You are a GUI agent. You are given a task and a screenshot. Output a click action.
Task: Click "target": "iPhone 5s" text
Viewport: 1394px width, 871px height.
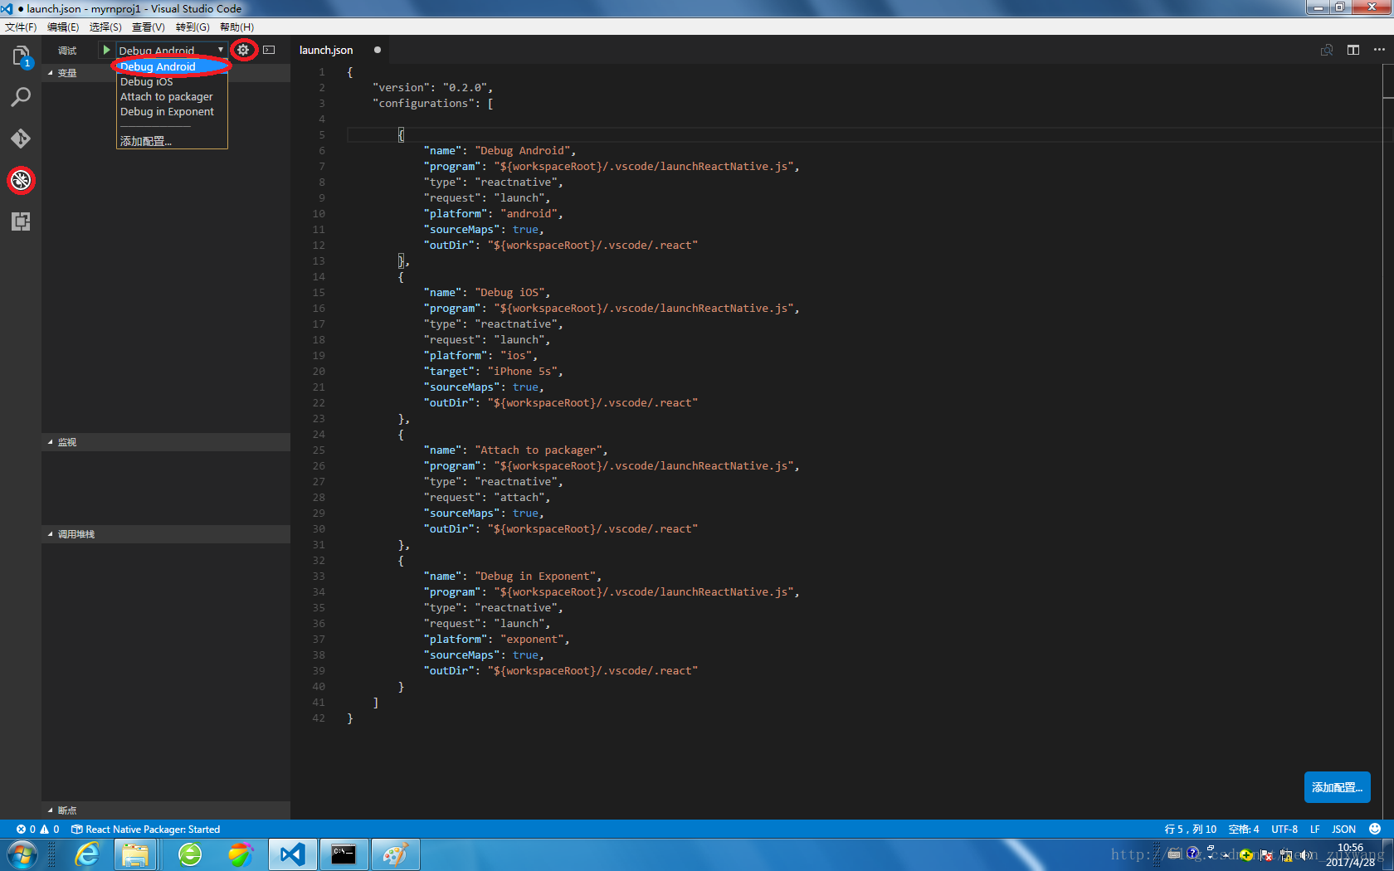(x=493, y=371)
